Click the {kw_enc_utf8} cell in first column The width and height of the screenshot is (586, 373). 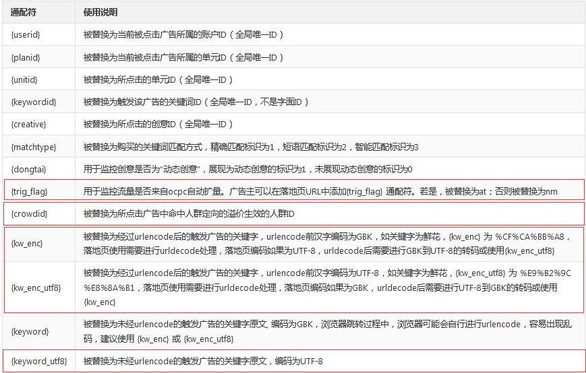point(36,287)
